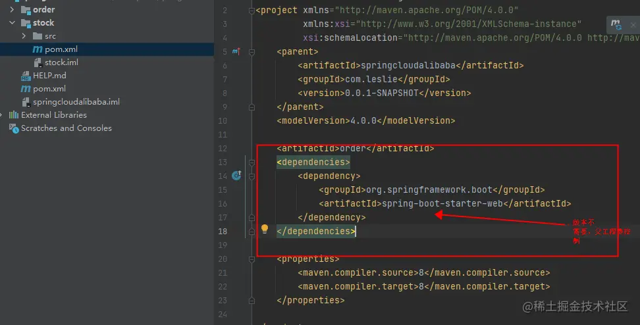Screen dimensions: 640x325
Task: Click the modelVersion 4.0.0 line
Action: (366, 120)
